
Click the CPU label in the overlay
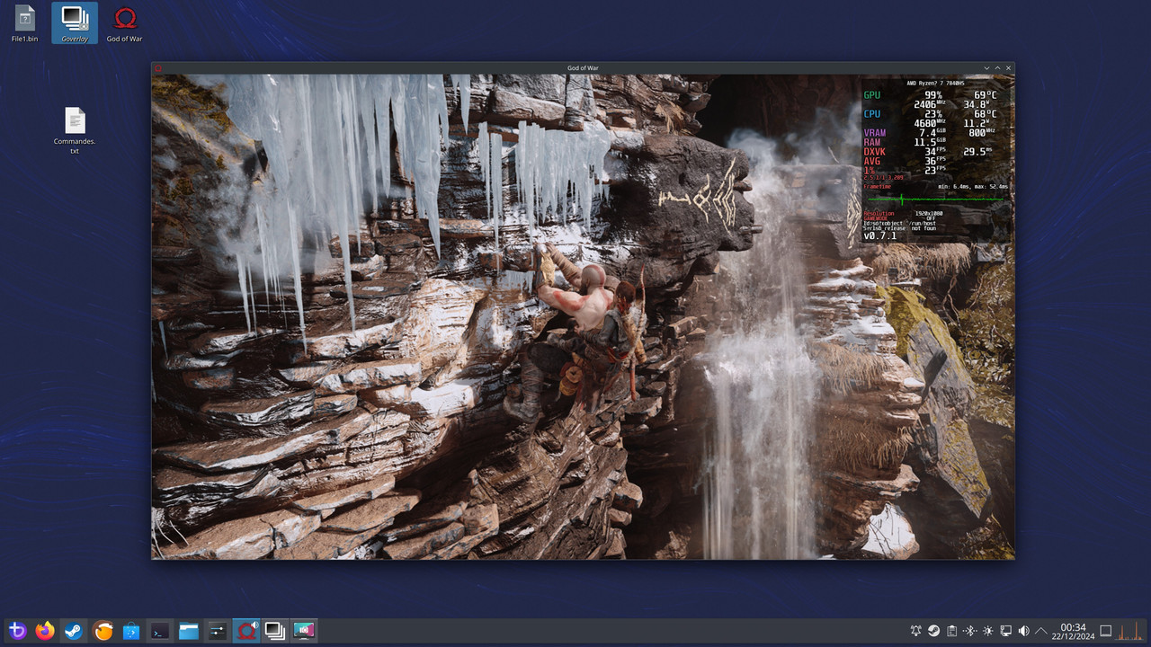point(872,114)
